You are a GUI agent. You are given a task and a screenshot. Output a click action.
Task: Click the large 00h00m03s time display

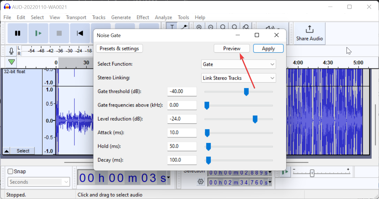123,178
